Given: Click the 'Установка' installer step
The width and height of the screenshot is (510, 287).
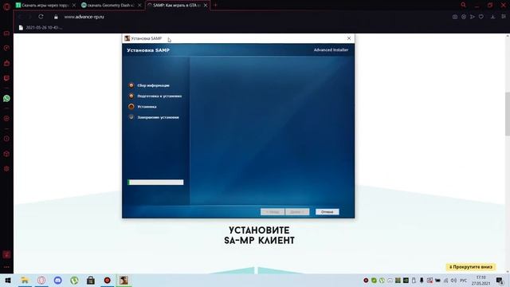Looking at the screenshot, I should click(147, 106).
